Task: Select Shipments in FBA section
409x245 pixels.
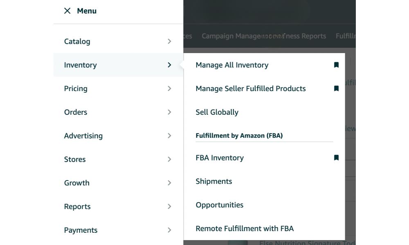Action: coord(213,182)
